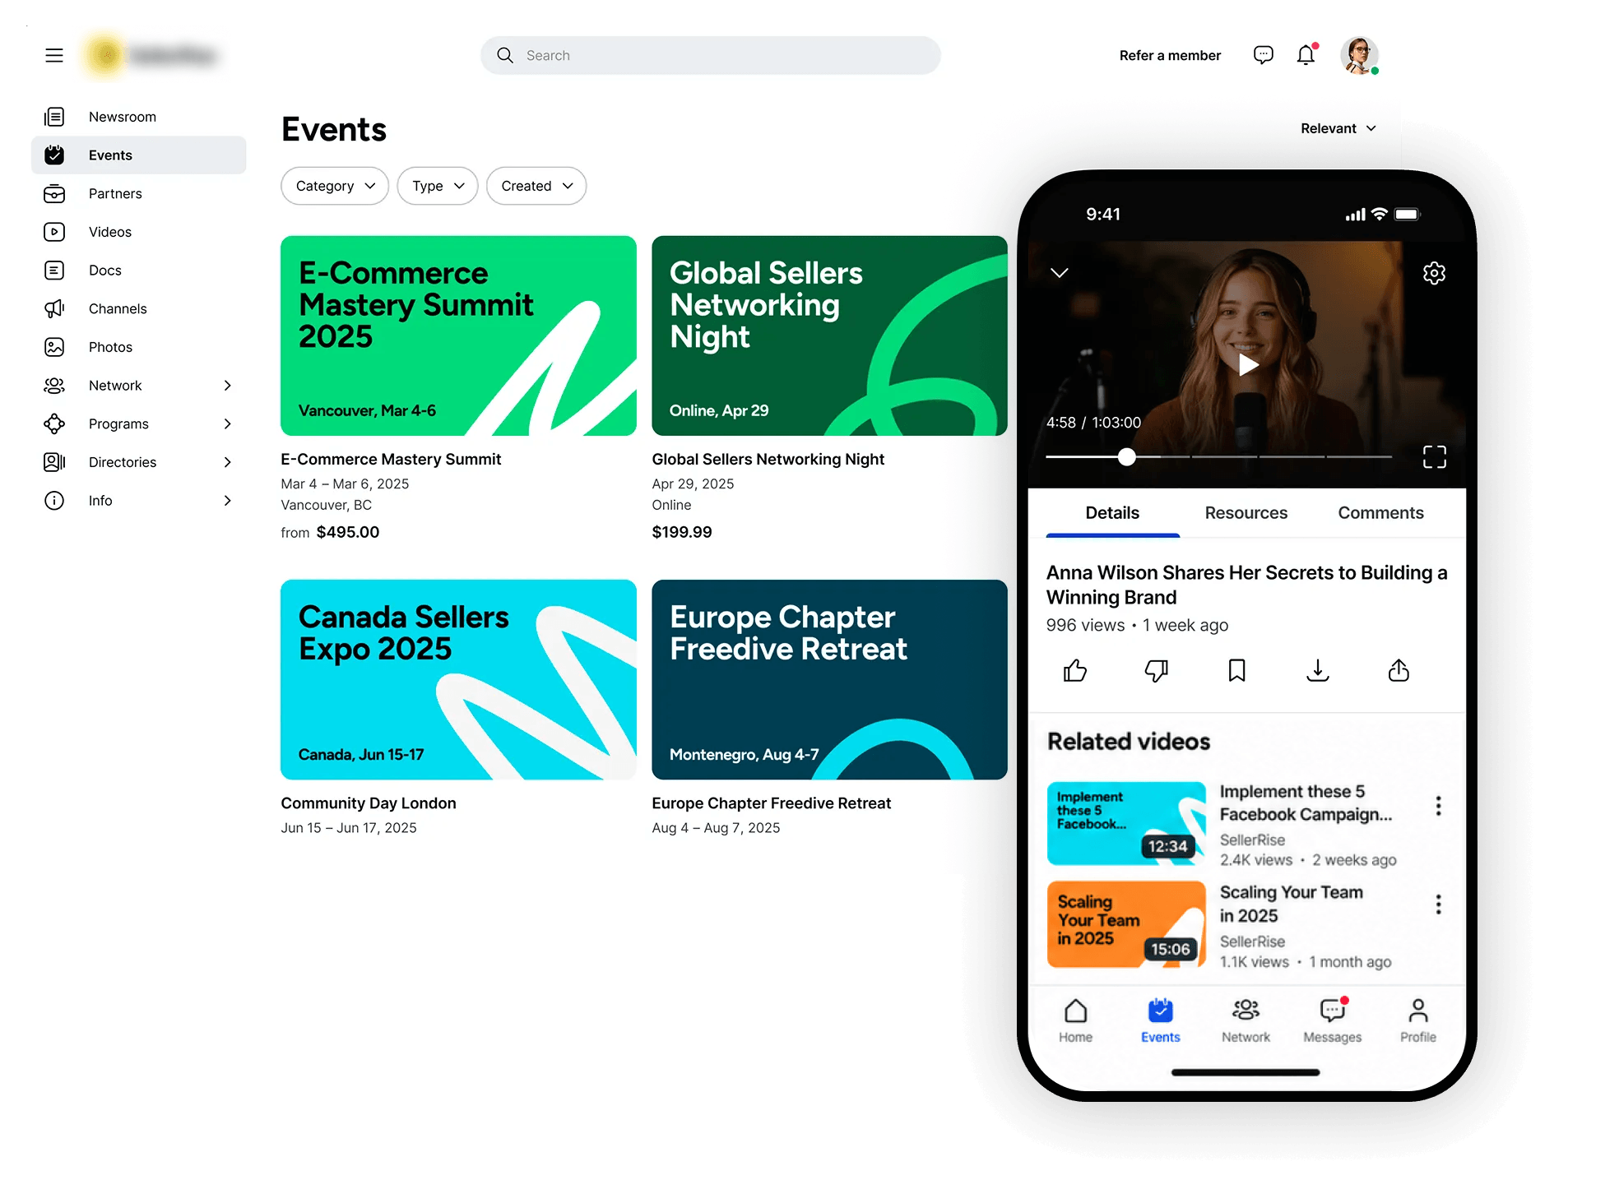Change the Relevant sort order dropdown
This screenshot has height=1203, width=1619.
(x=1338, y=128)
